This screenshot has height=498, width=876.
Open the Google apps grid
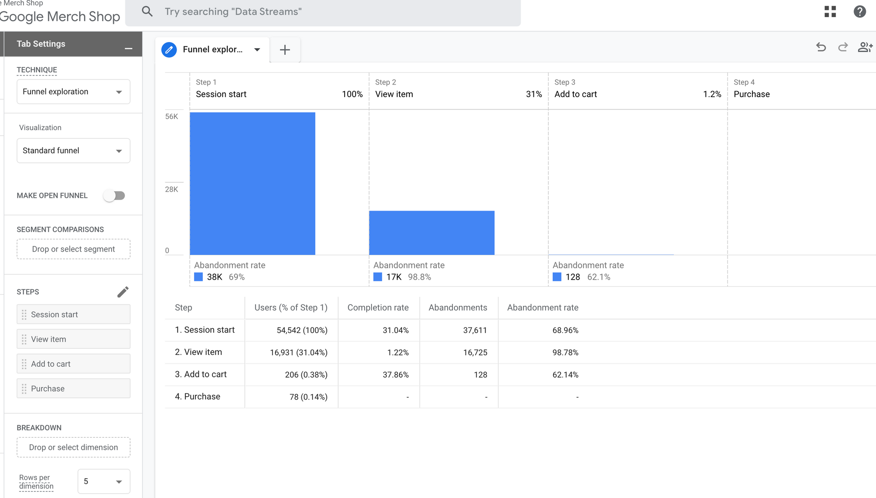click(x=830, y=12)
